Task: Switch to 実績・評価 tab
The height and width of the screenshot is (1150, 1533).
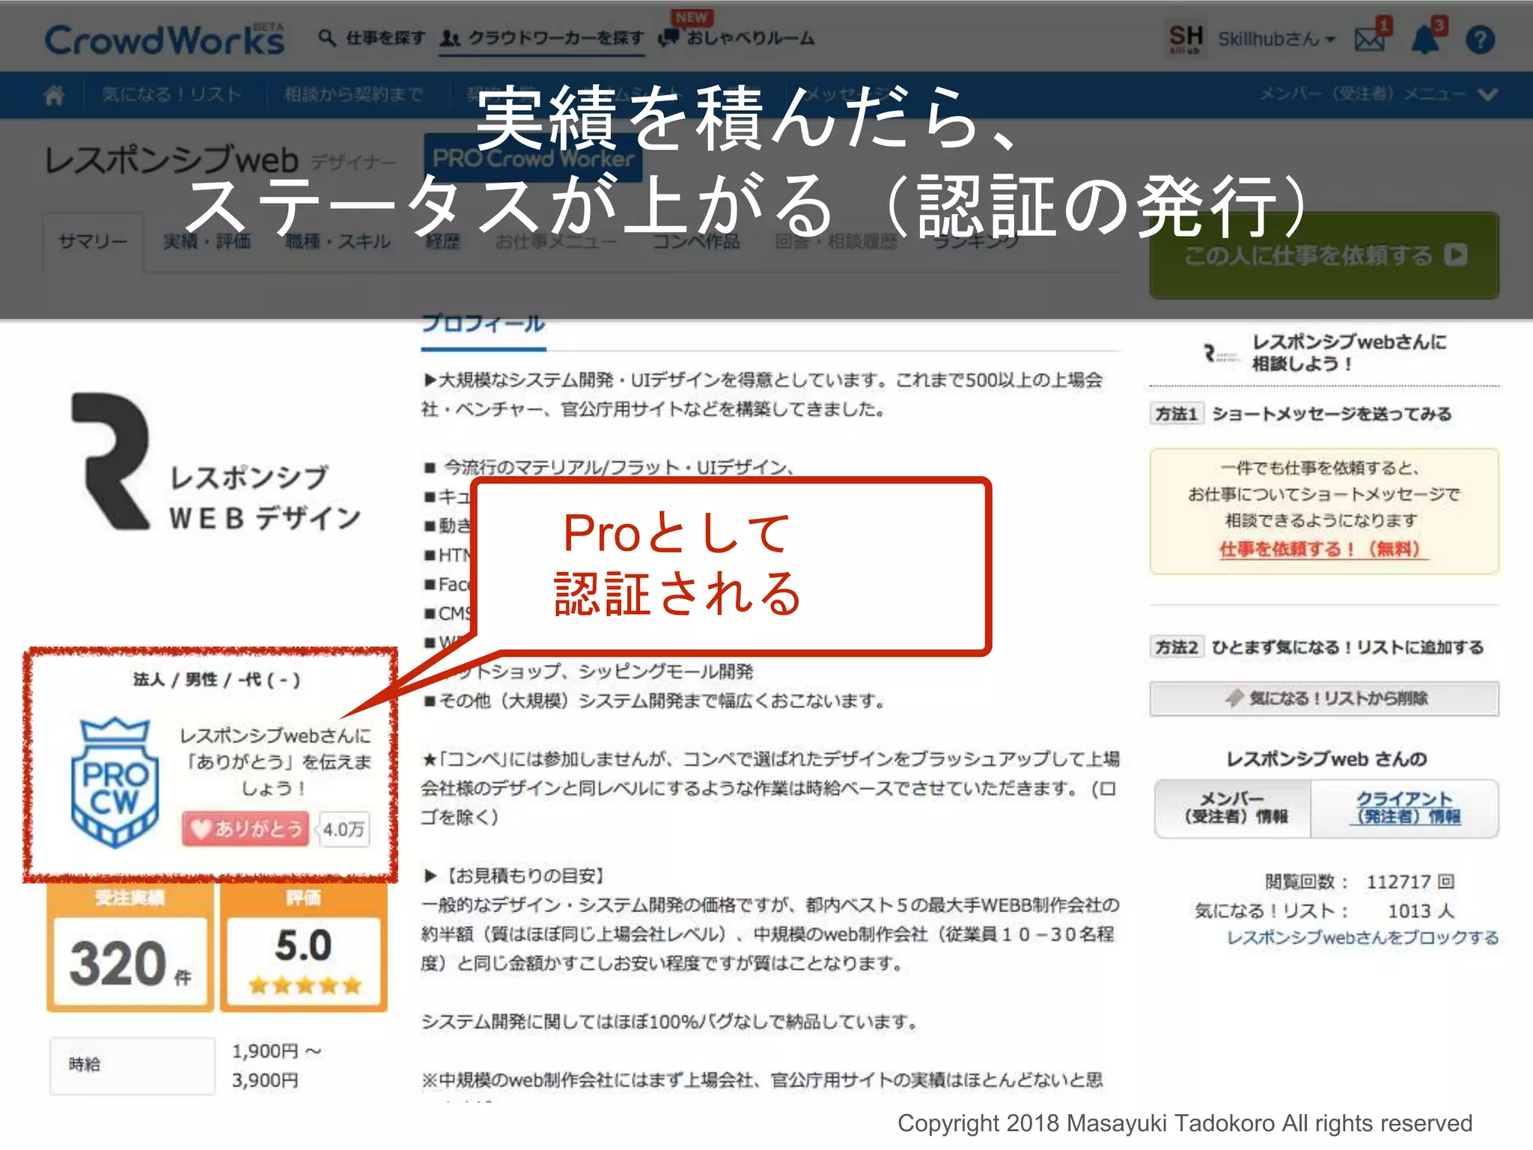Action: pos(207,241)
